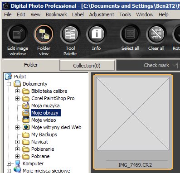Select Moje miejsca sieciowe label
The width and height of the screenshot is (180, 173).
[46, 171]
